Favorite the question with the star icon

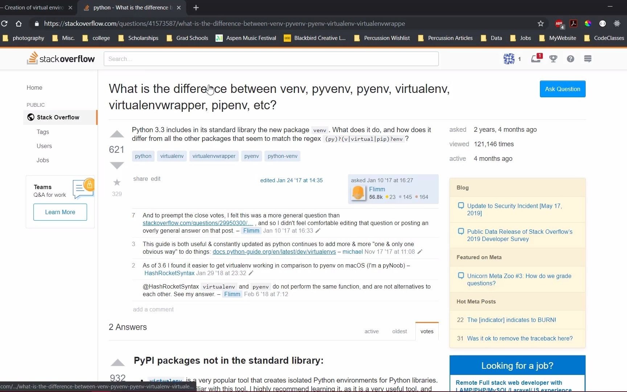117,182
